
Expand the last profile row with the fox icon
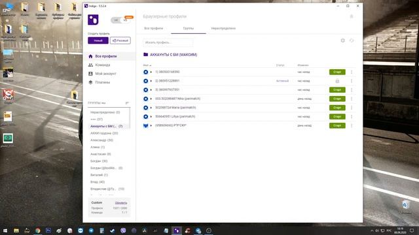coord(151,125)
